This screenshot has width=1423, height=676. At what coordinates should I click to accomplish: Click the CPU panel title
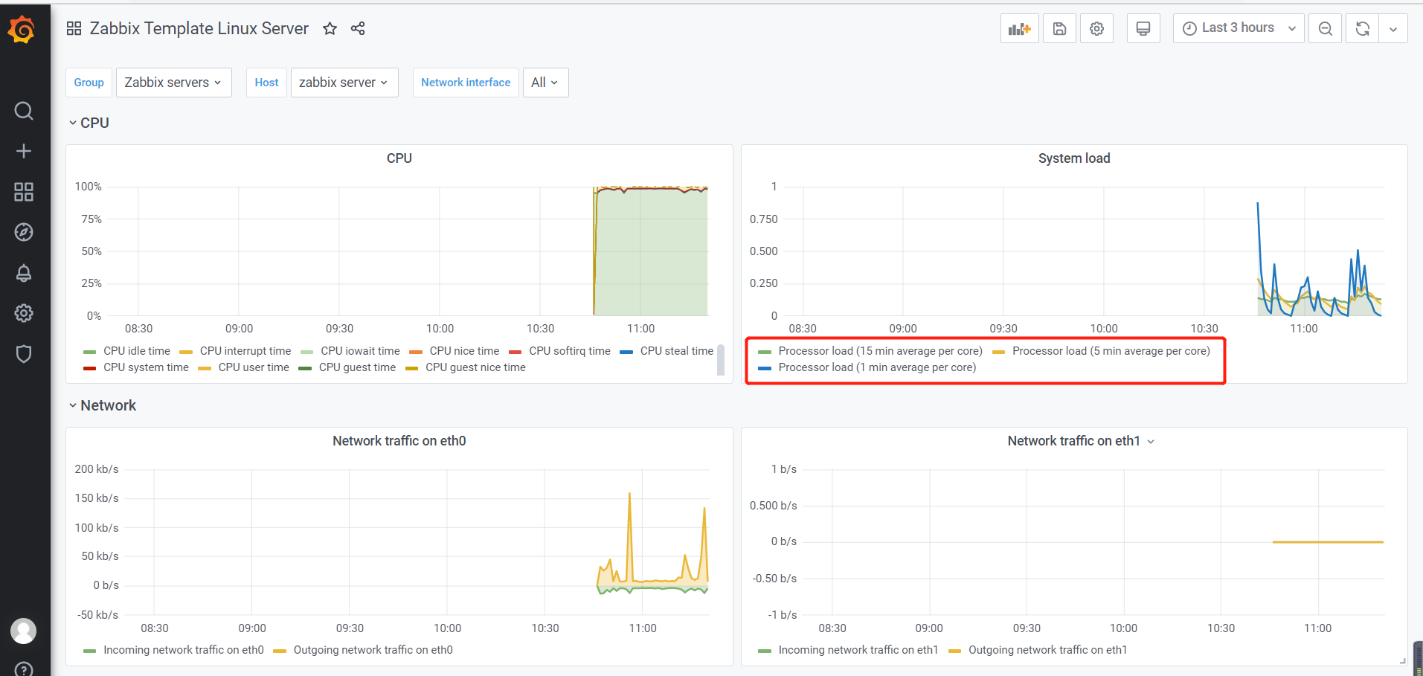(399, 158)
